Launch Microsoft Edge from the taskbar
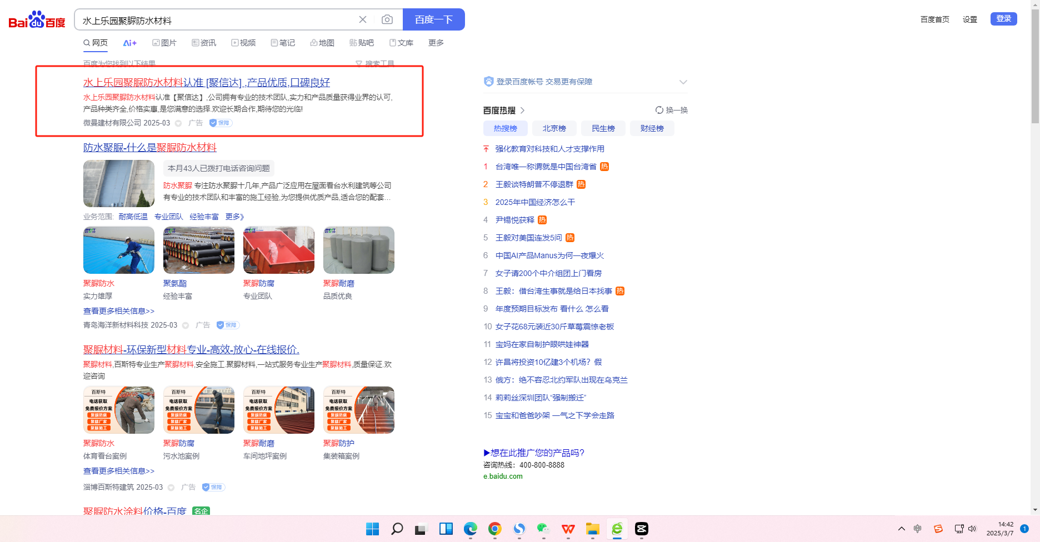 pos(471,529)
